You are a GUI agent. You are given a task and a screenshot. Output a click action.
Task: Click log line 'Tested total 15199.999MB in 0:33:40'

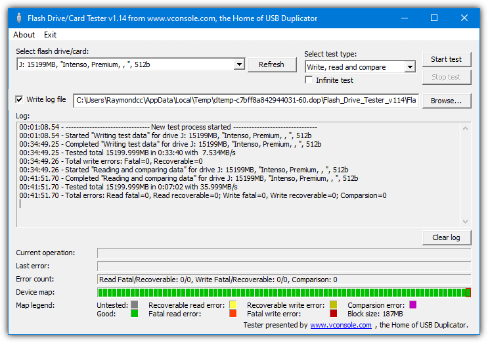(x=127, y=153)
